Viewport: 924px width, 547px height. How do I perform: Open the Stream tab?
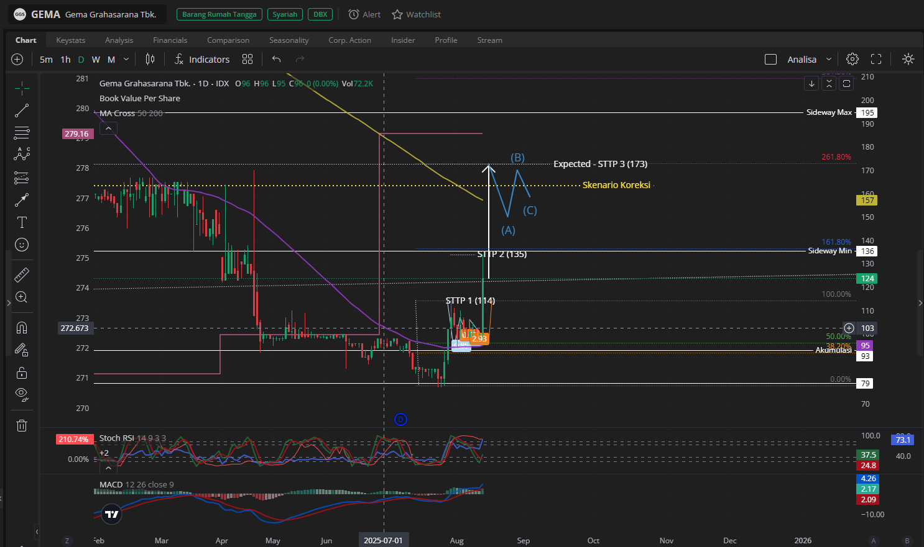[490, 40]
